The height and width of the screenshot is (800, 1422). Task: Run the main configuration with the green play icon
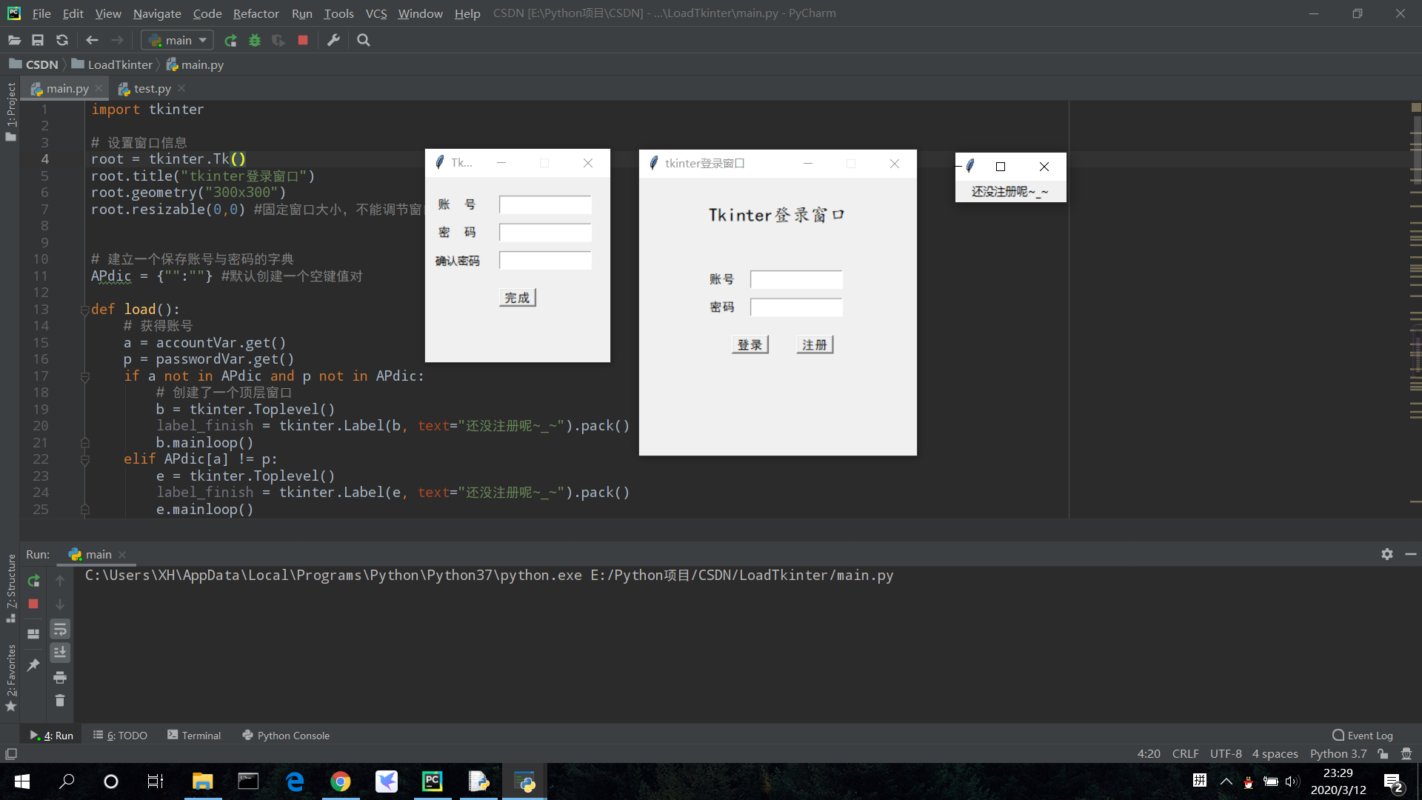pos(230,40)
